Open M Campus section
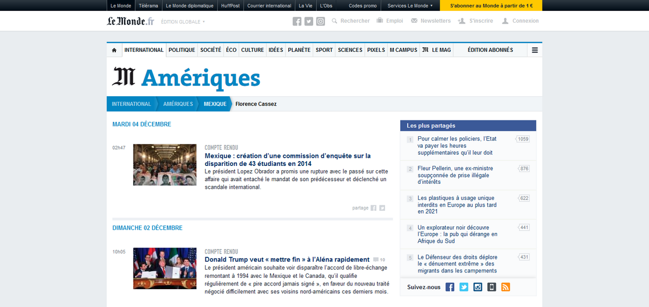 click(x=403, y=50)
